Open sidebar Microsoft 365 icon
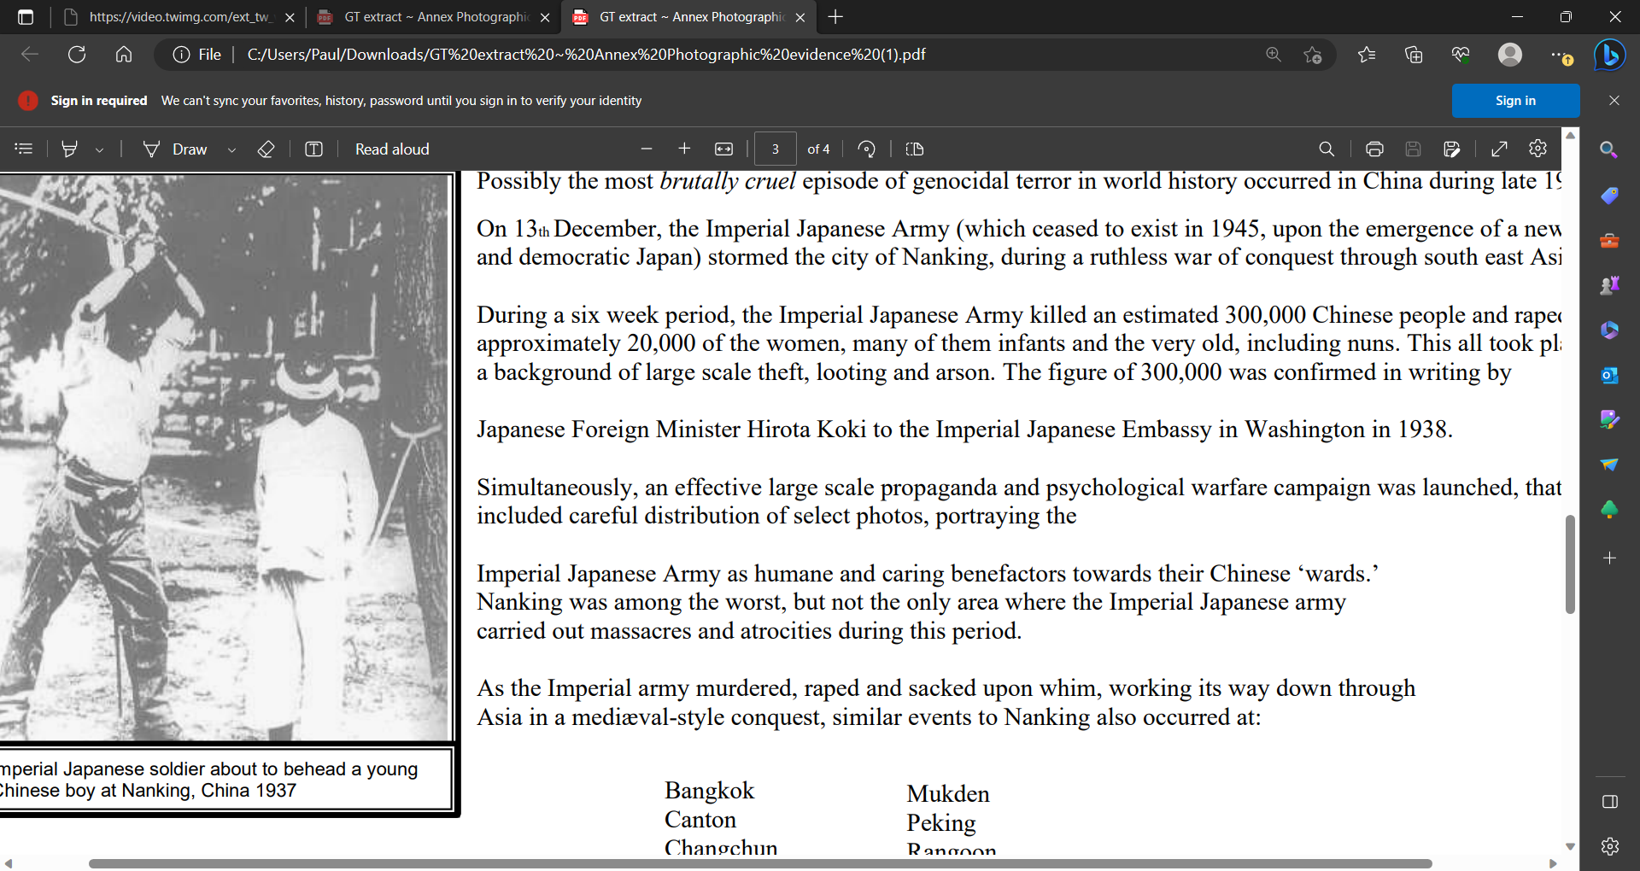This screenshot has width=1640, height=871. tap(1610, 330)
